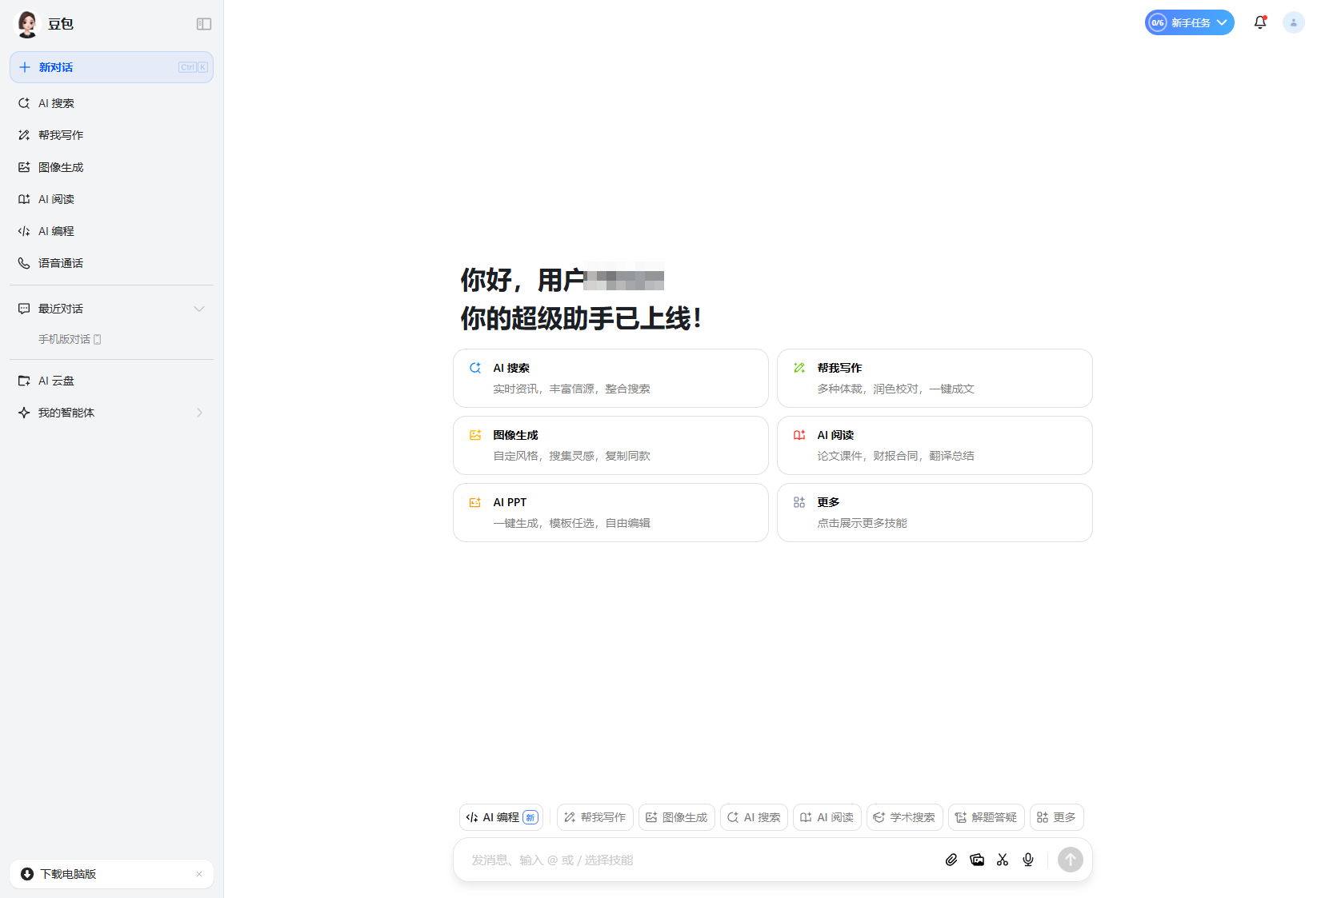
Task: Expand 我的智能体 arrow
Action: click(x=199, y=413)
